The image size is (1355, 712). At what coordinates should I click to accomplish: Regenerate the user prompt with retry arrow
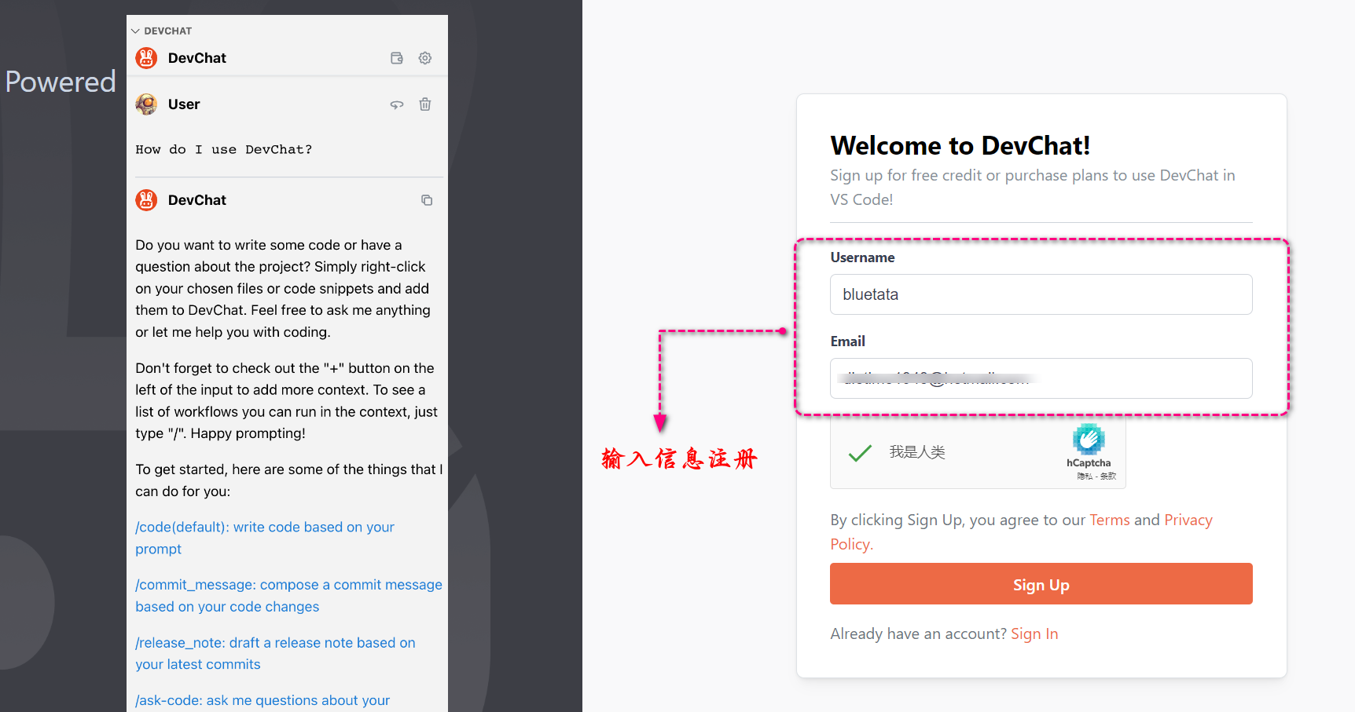point(397,104)
